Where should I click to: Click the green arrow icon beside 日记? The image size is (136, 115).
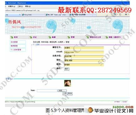coord(31,37)
